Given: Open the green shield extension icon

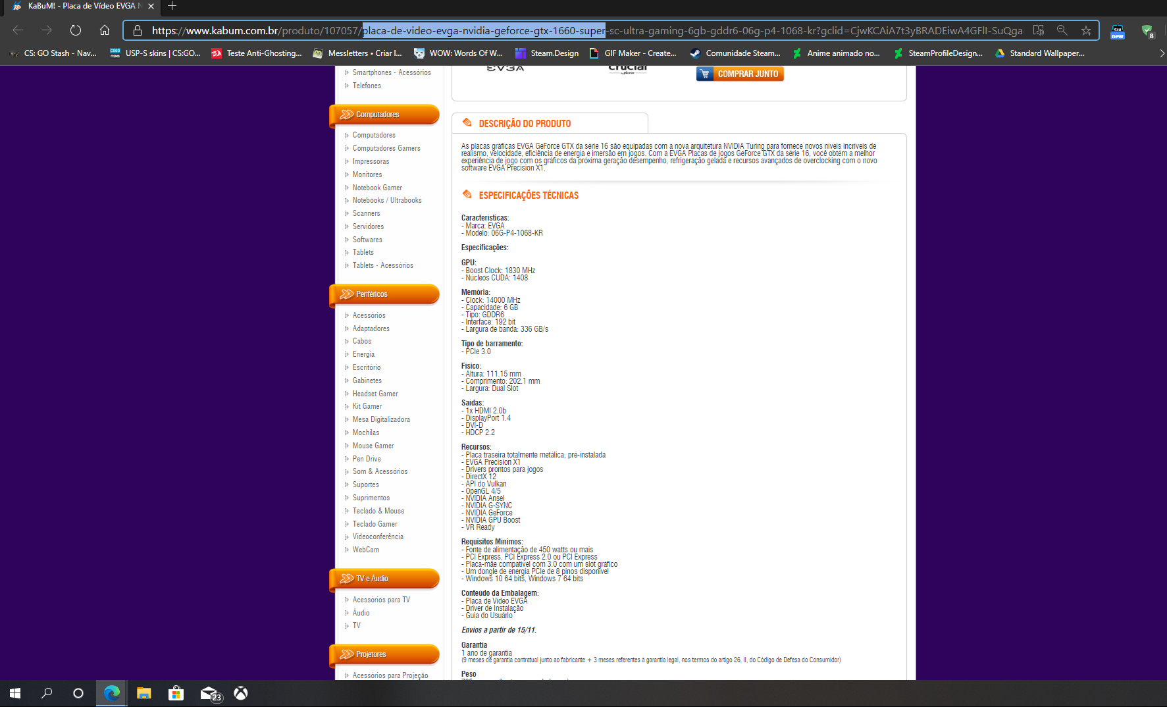Looking at the screenshot, I should pyautogui.click(x=1148, y=31).
